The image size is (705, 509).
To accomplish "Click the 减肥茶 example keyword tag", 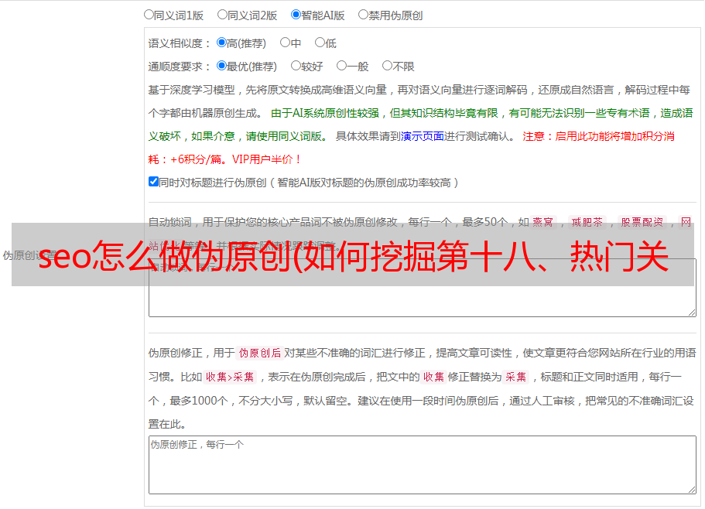I will 587,222.
